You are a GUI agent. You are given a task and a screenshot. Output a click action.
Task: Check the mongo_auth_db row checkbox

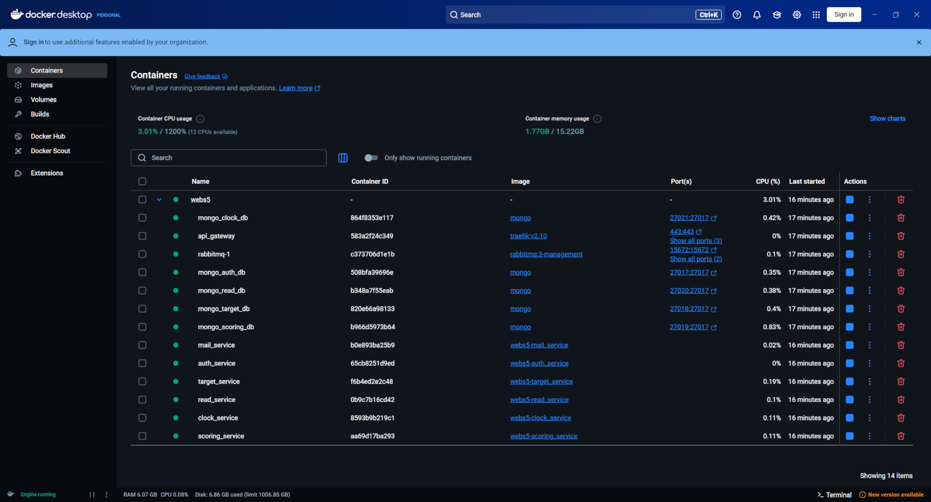[x=142, y=272]
